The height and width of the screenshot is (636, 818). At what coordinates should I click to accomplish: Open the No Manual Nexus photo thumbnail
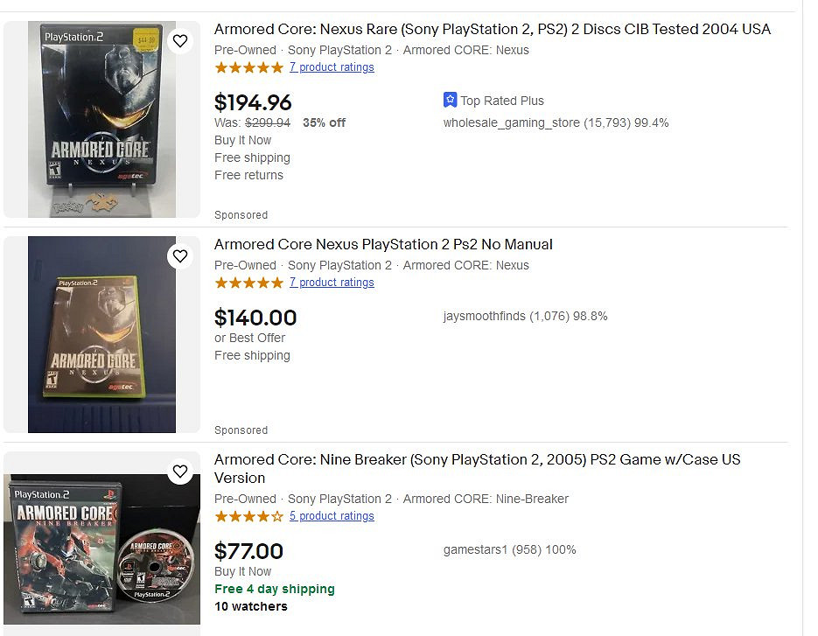coord(101,334)
